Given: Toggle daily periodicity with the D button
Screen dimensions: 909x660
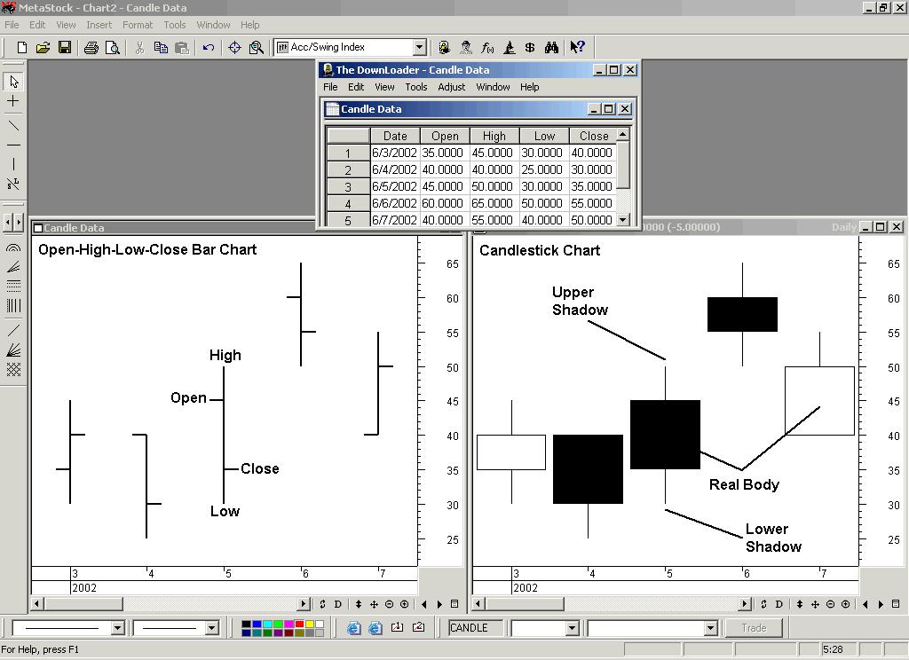Looking at the screenshot, I should [x=337, y=603].
